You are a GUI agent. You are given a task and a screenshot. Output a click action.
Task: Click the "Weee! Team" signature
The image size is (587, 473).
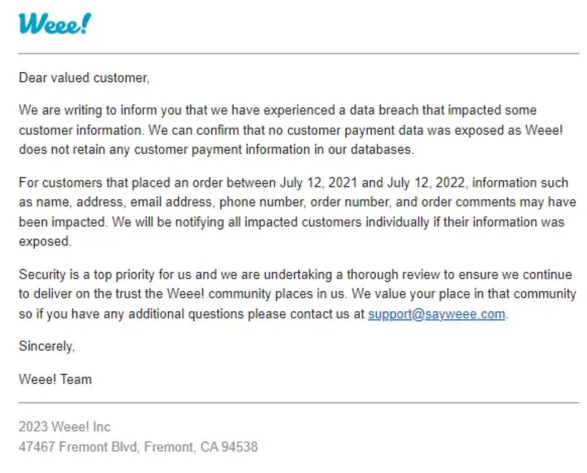55,380
